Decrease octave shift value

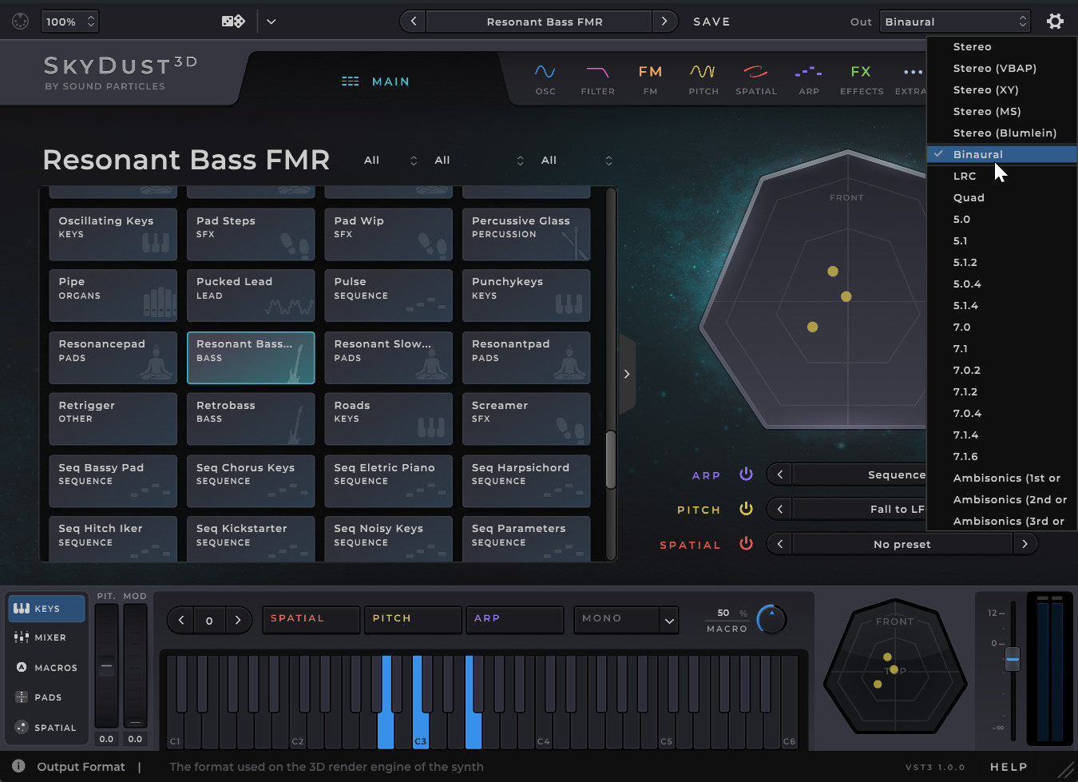181,620
